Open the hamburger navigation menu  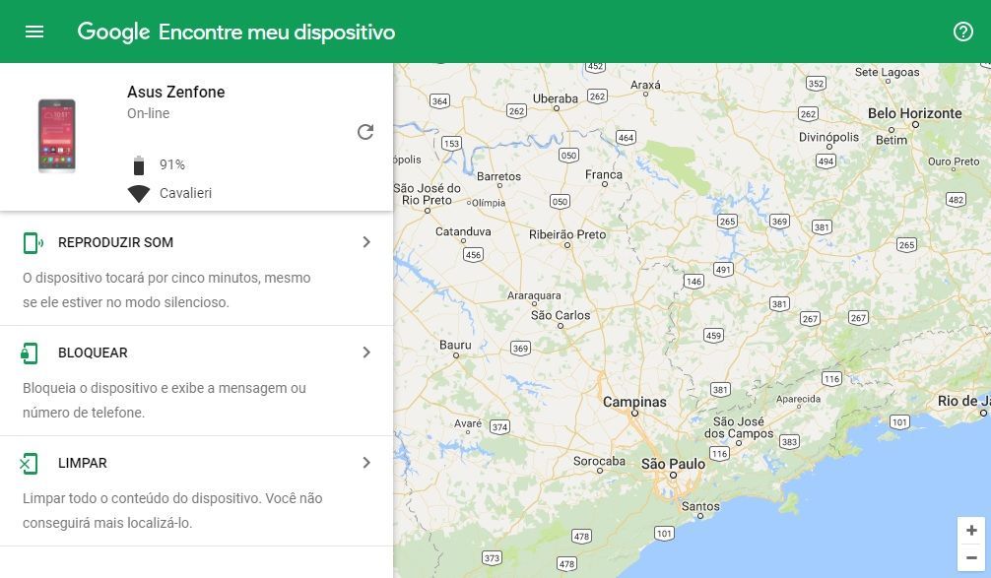[34, 32]
